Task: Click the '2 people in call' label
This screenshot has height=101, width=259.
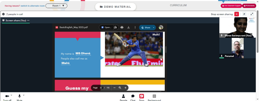Action: [x=15, y=14]
